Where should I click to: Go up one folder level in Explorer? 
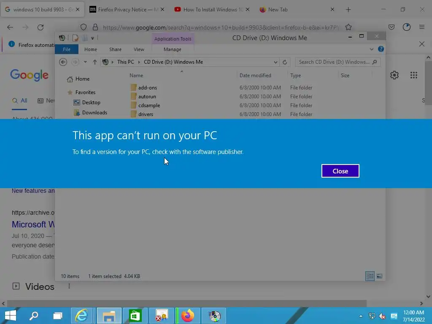point(95,62)
